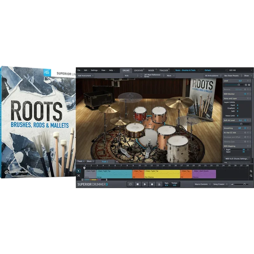Toggle loop playback button

[x=130, y=184]
